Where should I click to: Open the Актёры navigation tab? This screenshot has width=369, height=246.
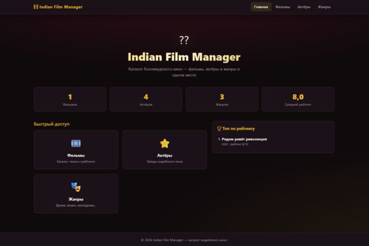[304, 7]
